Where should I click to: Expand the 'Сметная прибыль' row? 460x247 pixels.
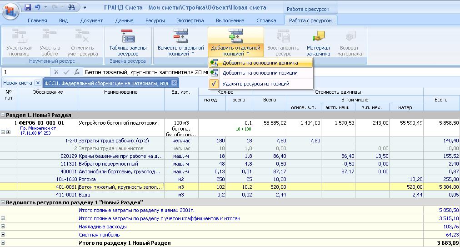click(3, 235)
